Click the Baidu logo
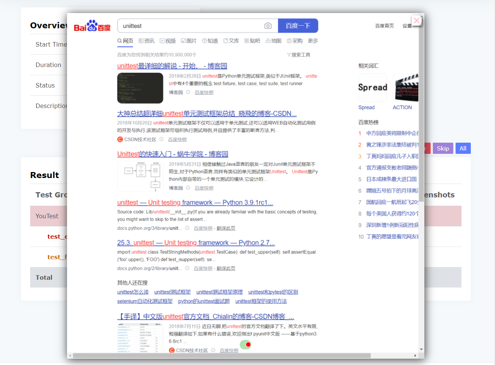Viewport: 495px width, 365px height. [92, 26]
